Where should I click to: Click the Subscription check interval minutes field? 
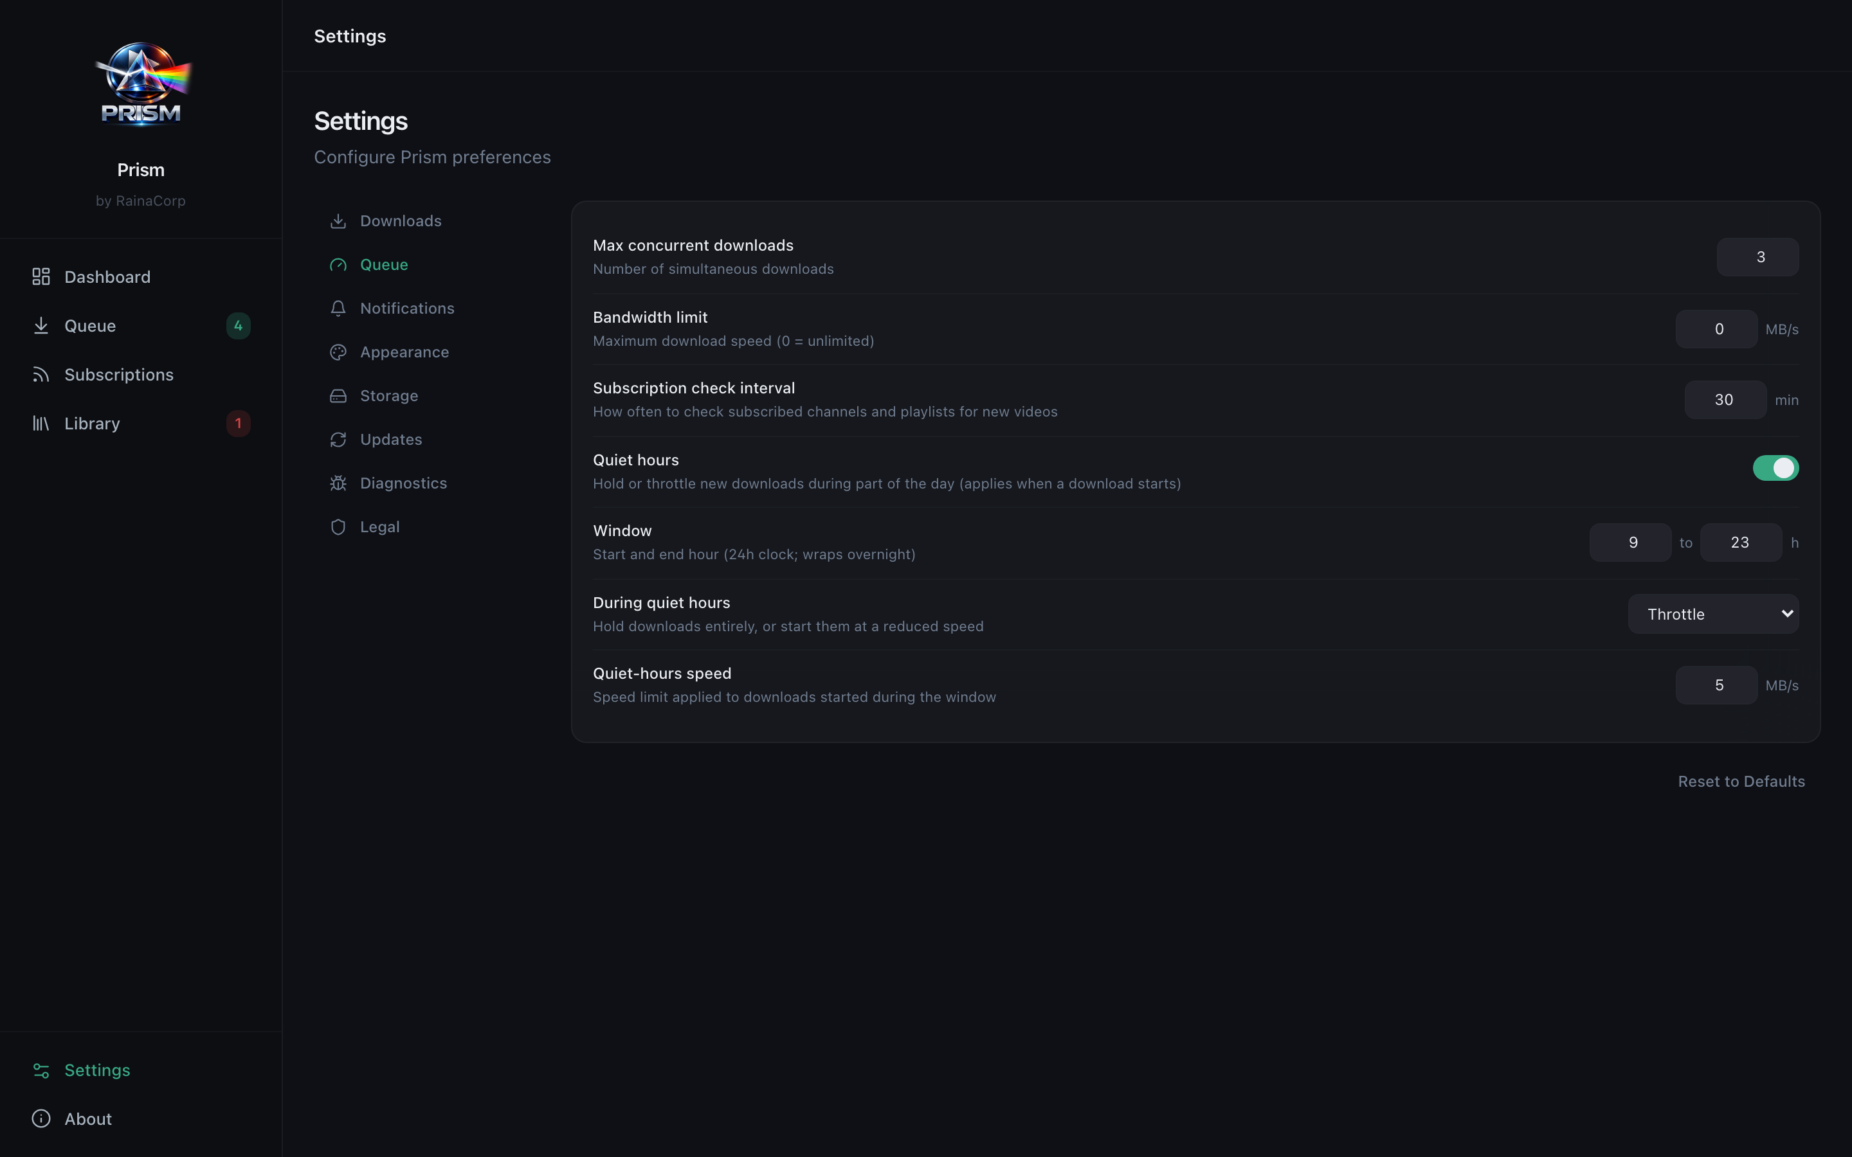tap(1725, 399)
